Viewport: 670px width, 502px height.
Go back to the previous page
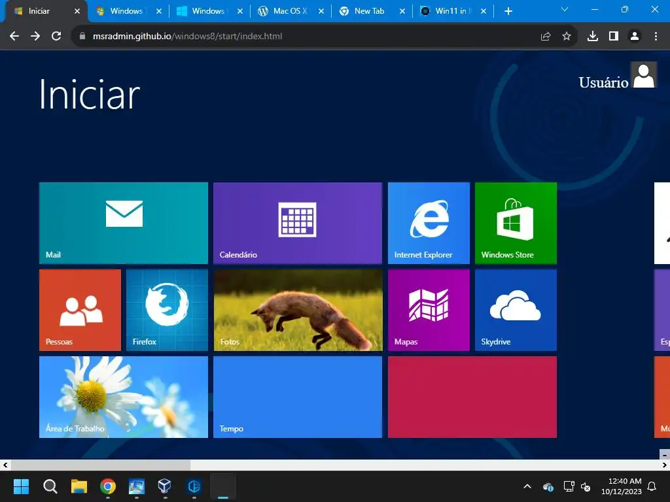click(14, 37)
